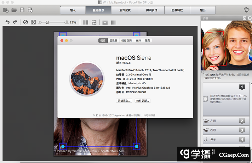Undo the last action
The image size is (252, 163).
click(x=8, y=22)
